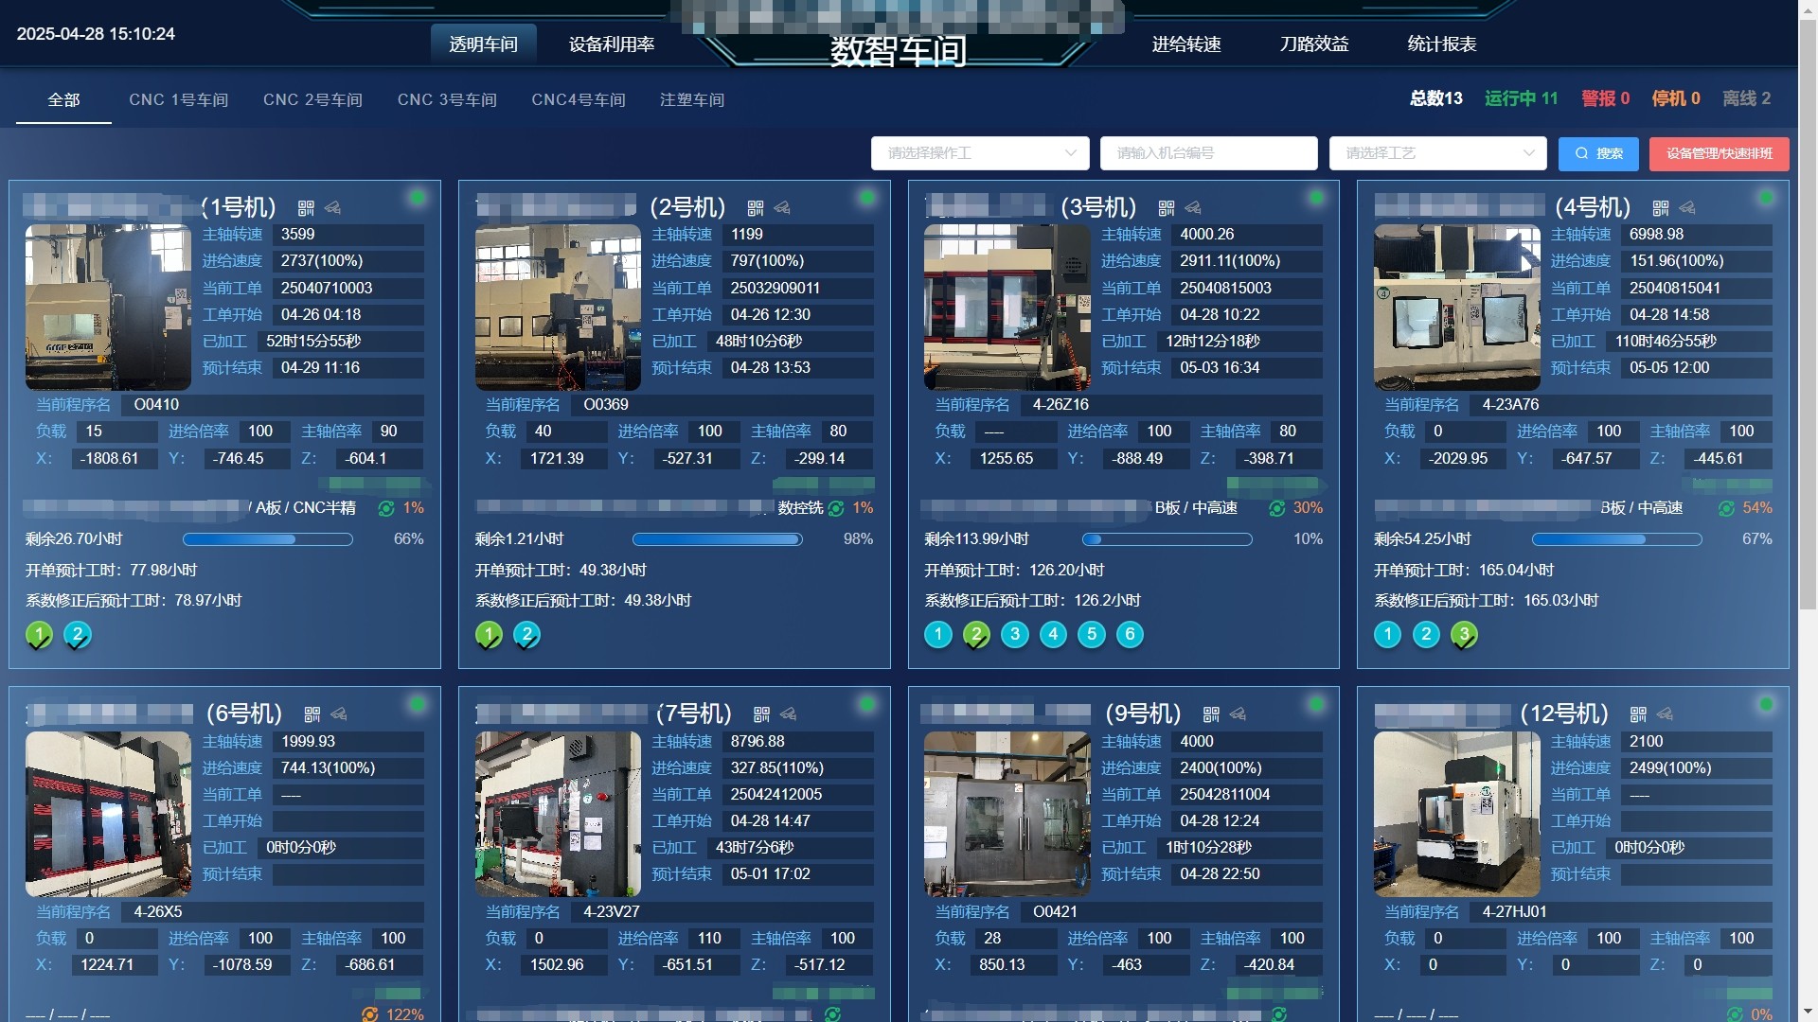Image resolution: width=1818 pixels, height=1022 pixels.
Task: Click camera icon beside 4号机 title
Action: (1687, 207)
